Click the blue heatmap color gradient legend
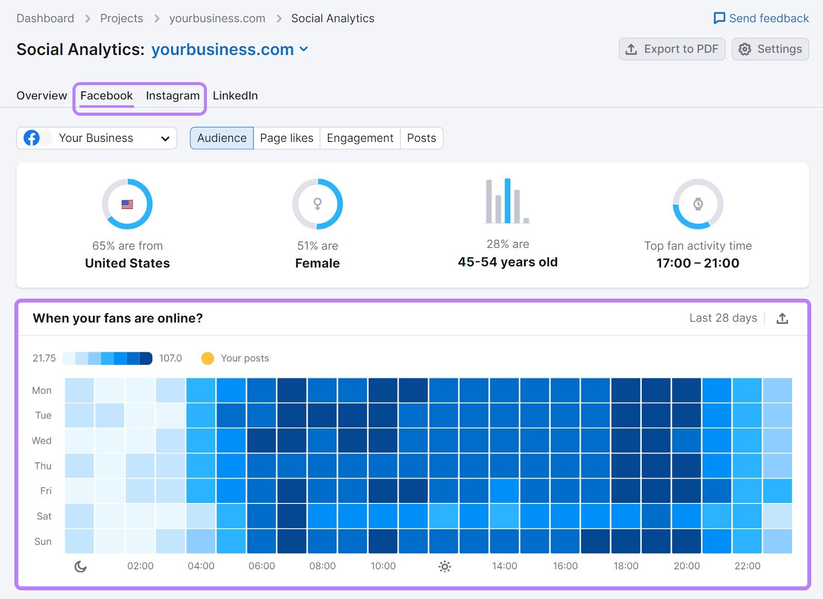823x599 pixels. point(107,358)
